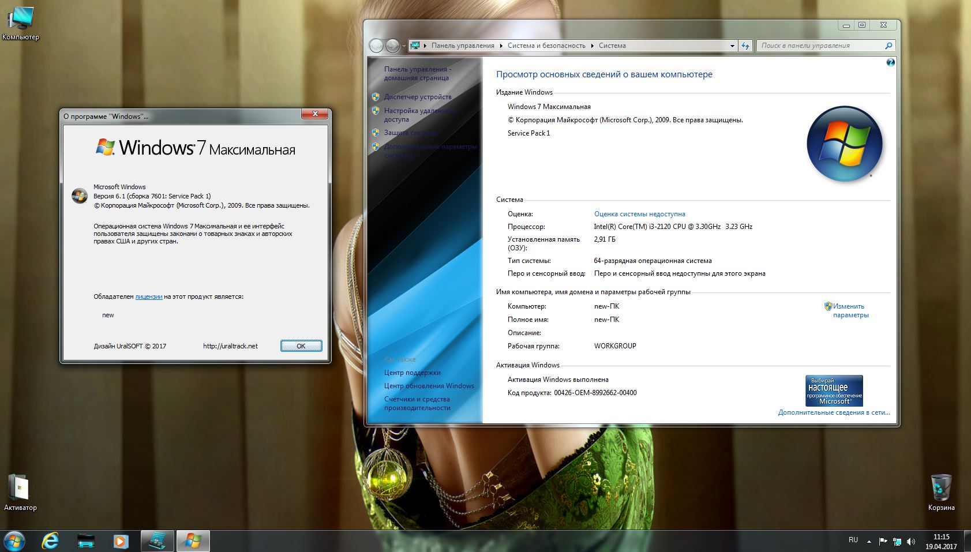This screenshot has width=971, height=552.
Task: Open Центр поддержки
Action: (x=412, y=373)
